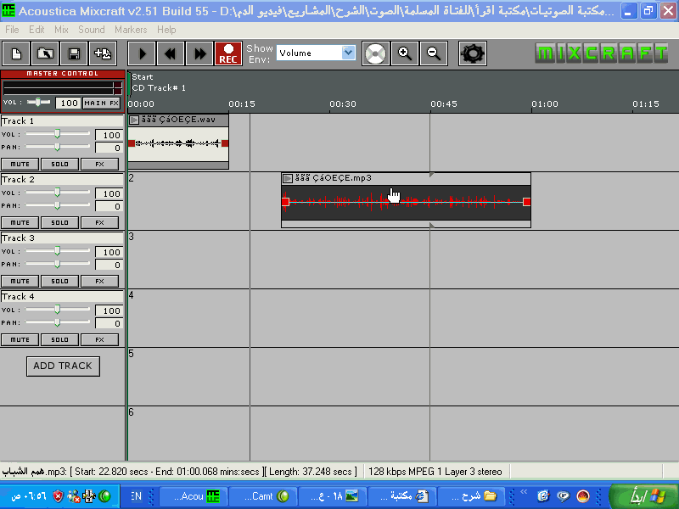679x509 pixels.
Task: Click the New Project toolbar icon
Action: [x=16, y=53]
